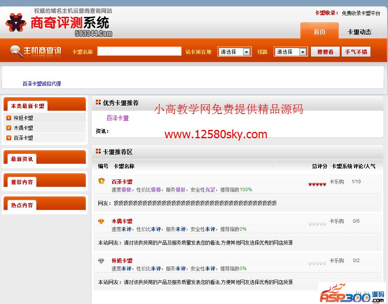This screenshot has width=388, height=304.
Task: Click the orange diamond icon beside 木偶卡盟
Action: pos(101,222)
